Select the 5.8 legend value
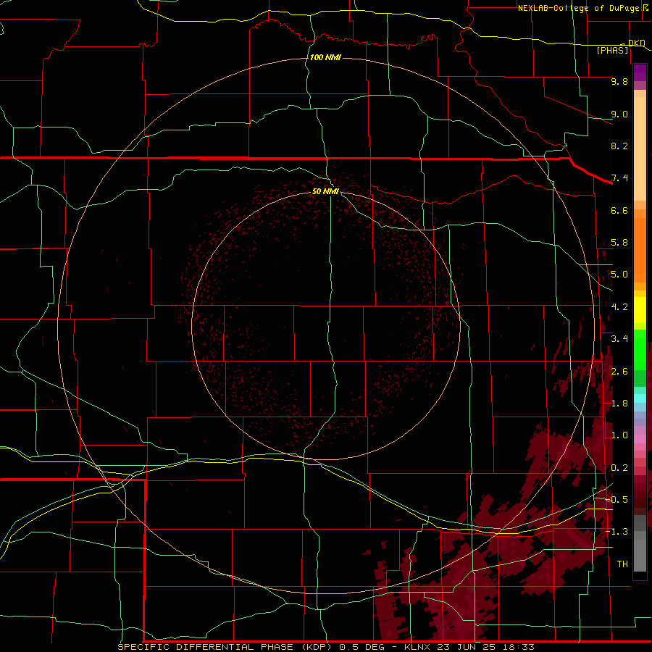This screenshot has height=652, width=652. (619, 243)
